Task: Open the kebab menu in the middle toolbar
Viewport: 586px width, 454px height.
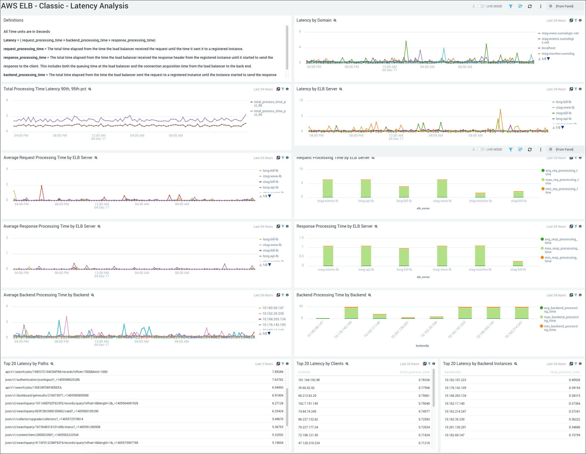Action: 540,150
